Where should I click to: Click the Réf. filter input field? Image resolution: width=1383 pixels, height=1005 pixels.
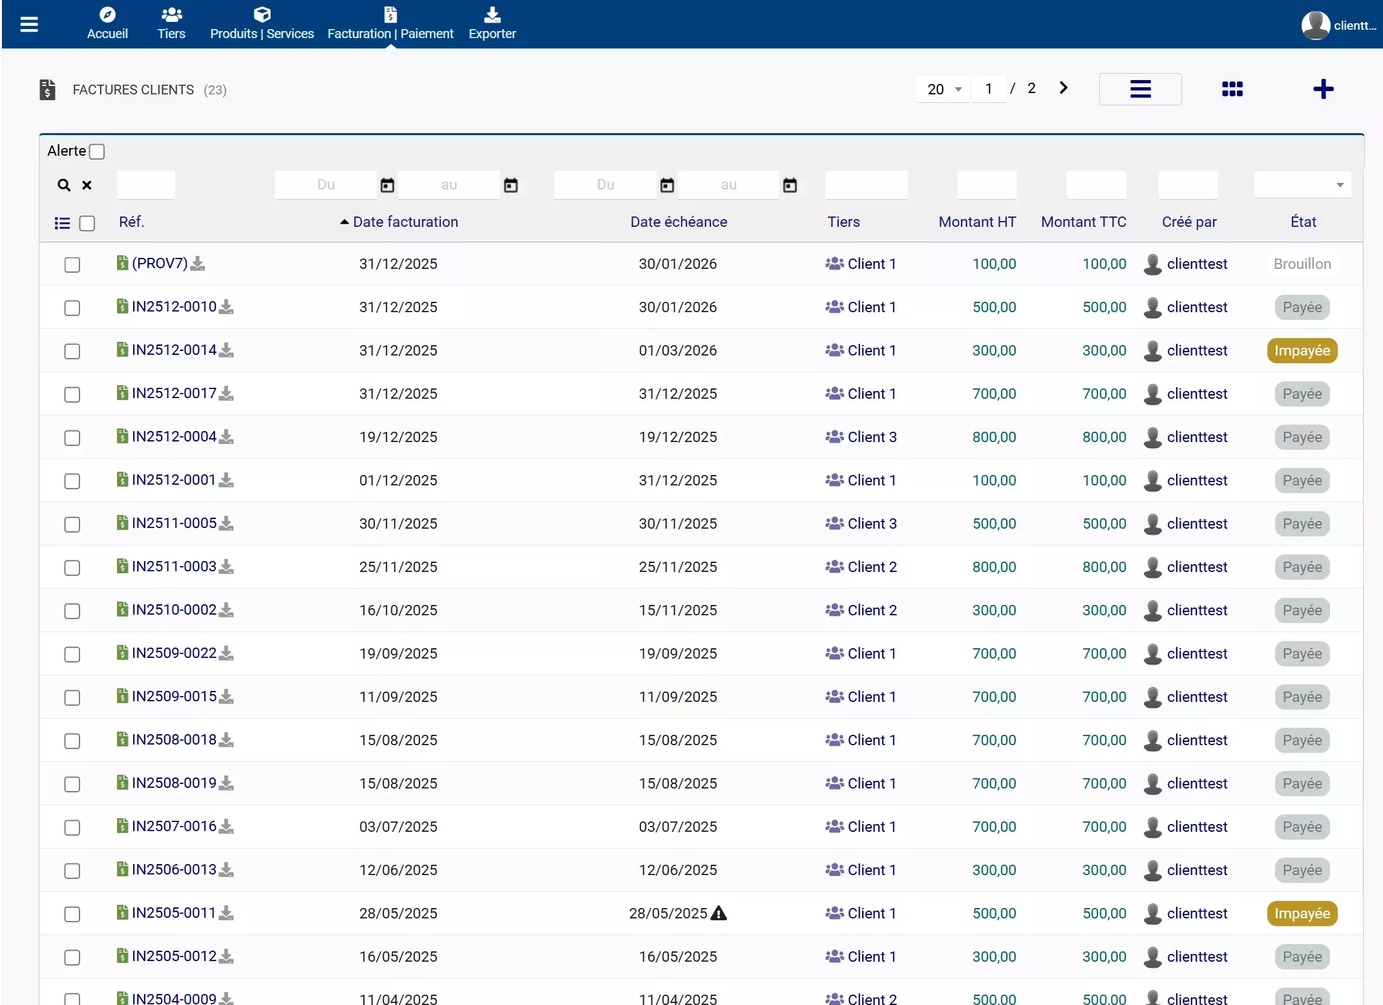tap(146, 185)
